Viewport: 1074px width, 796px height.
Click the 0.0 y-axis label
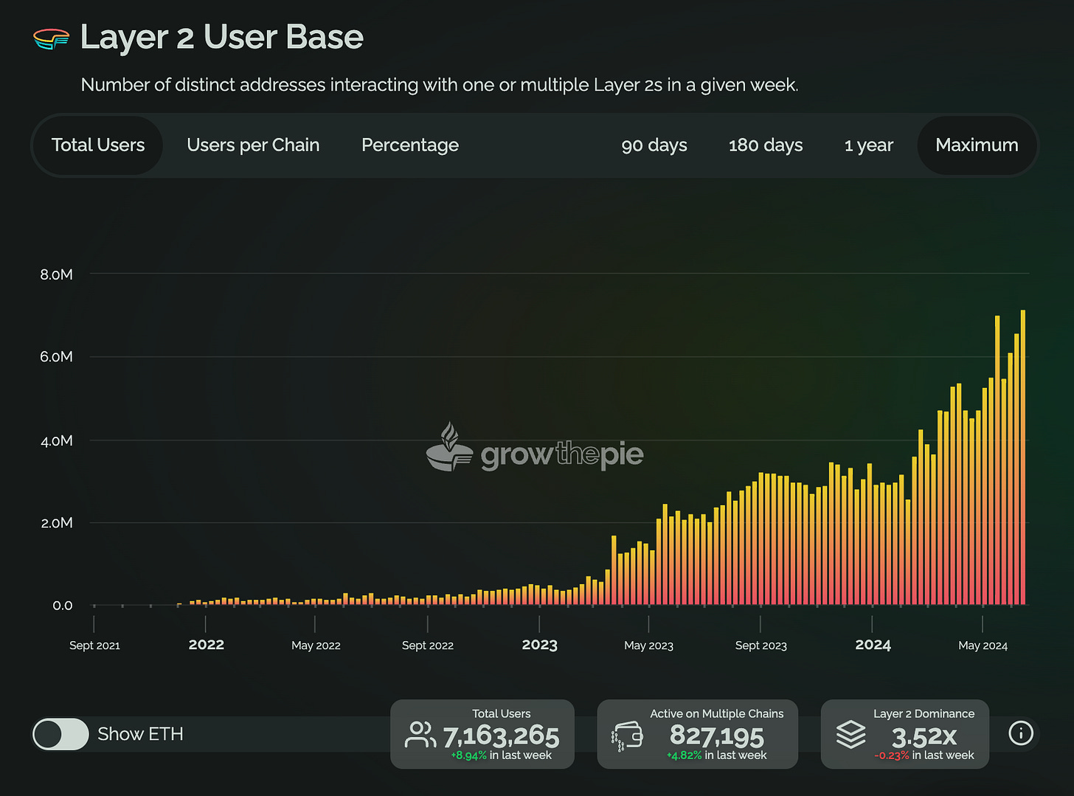(63, 606)
